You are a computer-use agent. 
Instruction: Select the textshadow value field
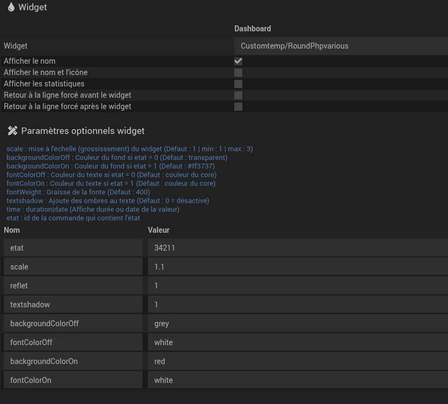point(297,305)
